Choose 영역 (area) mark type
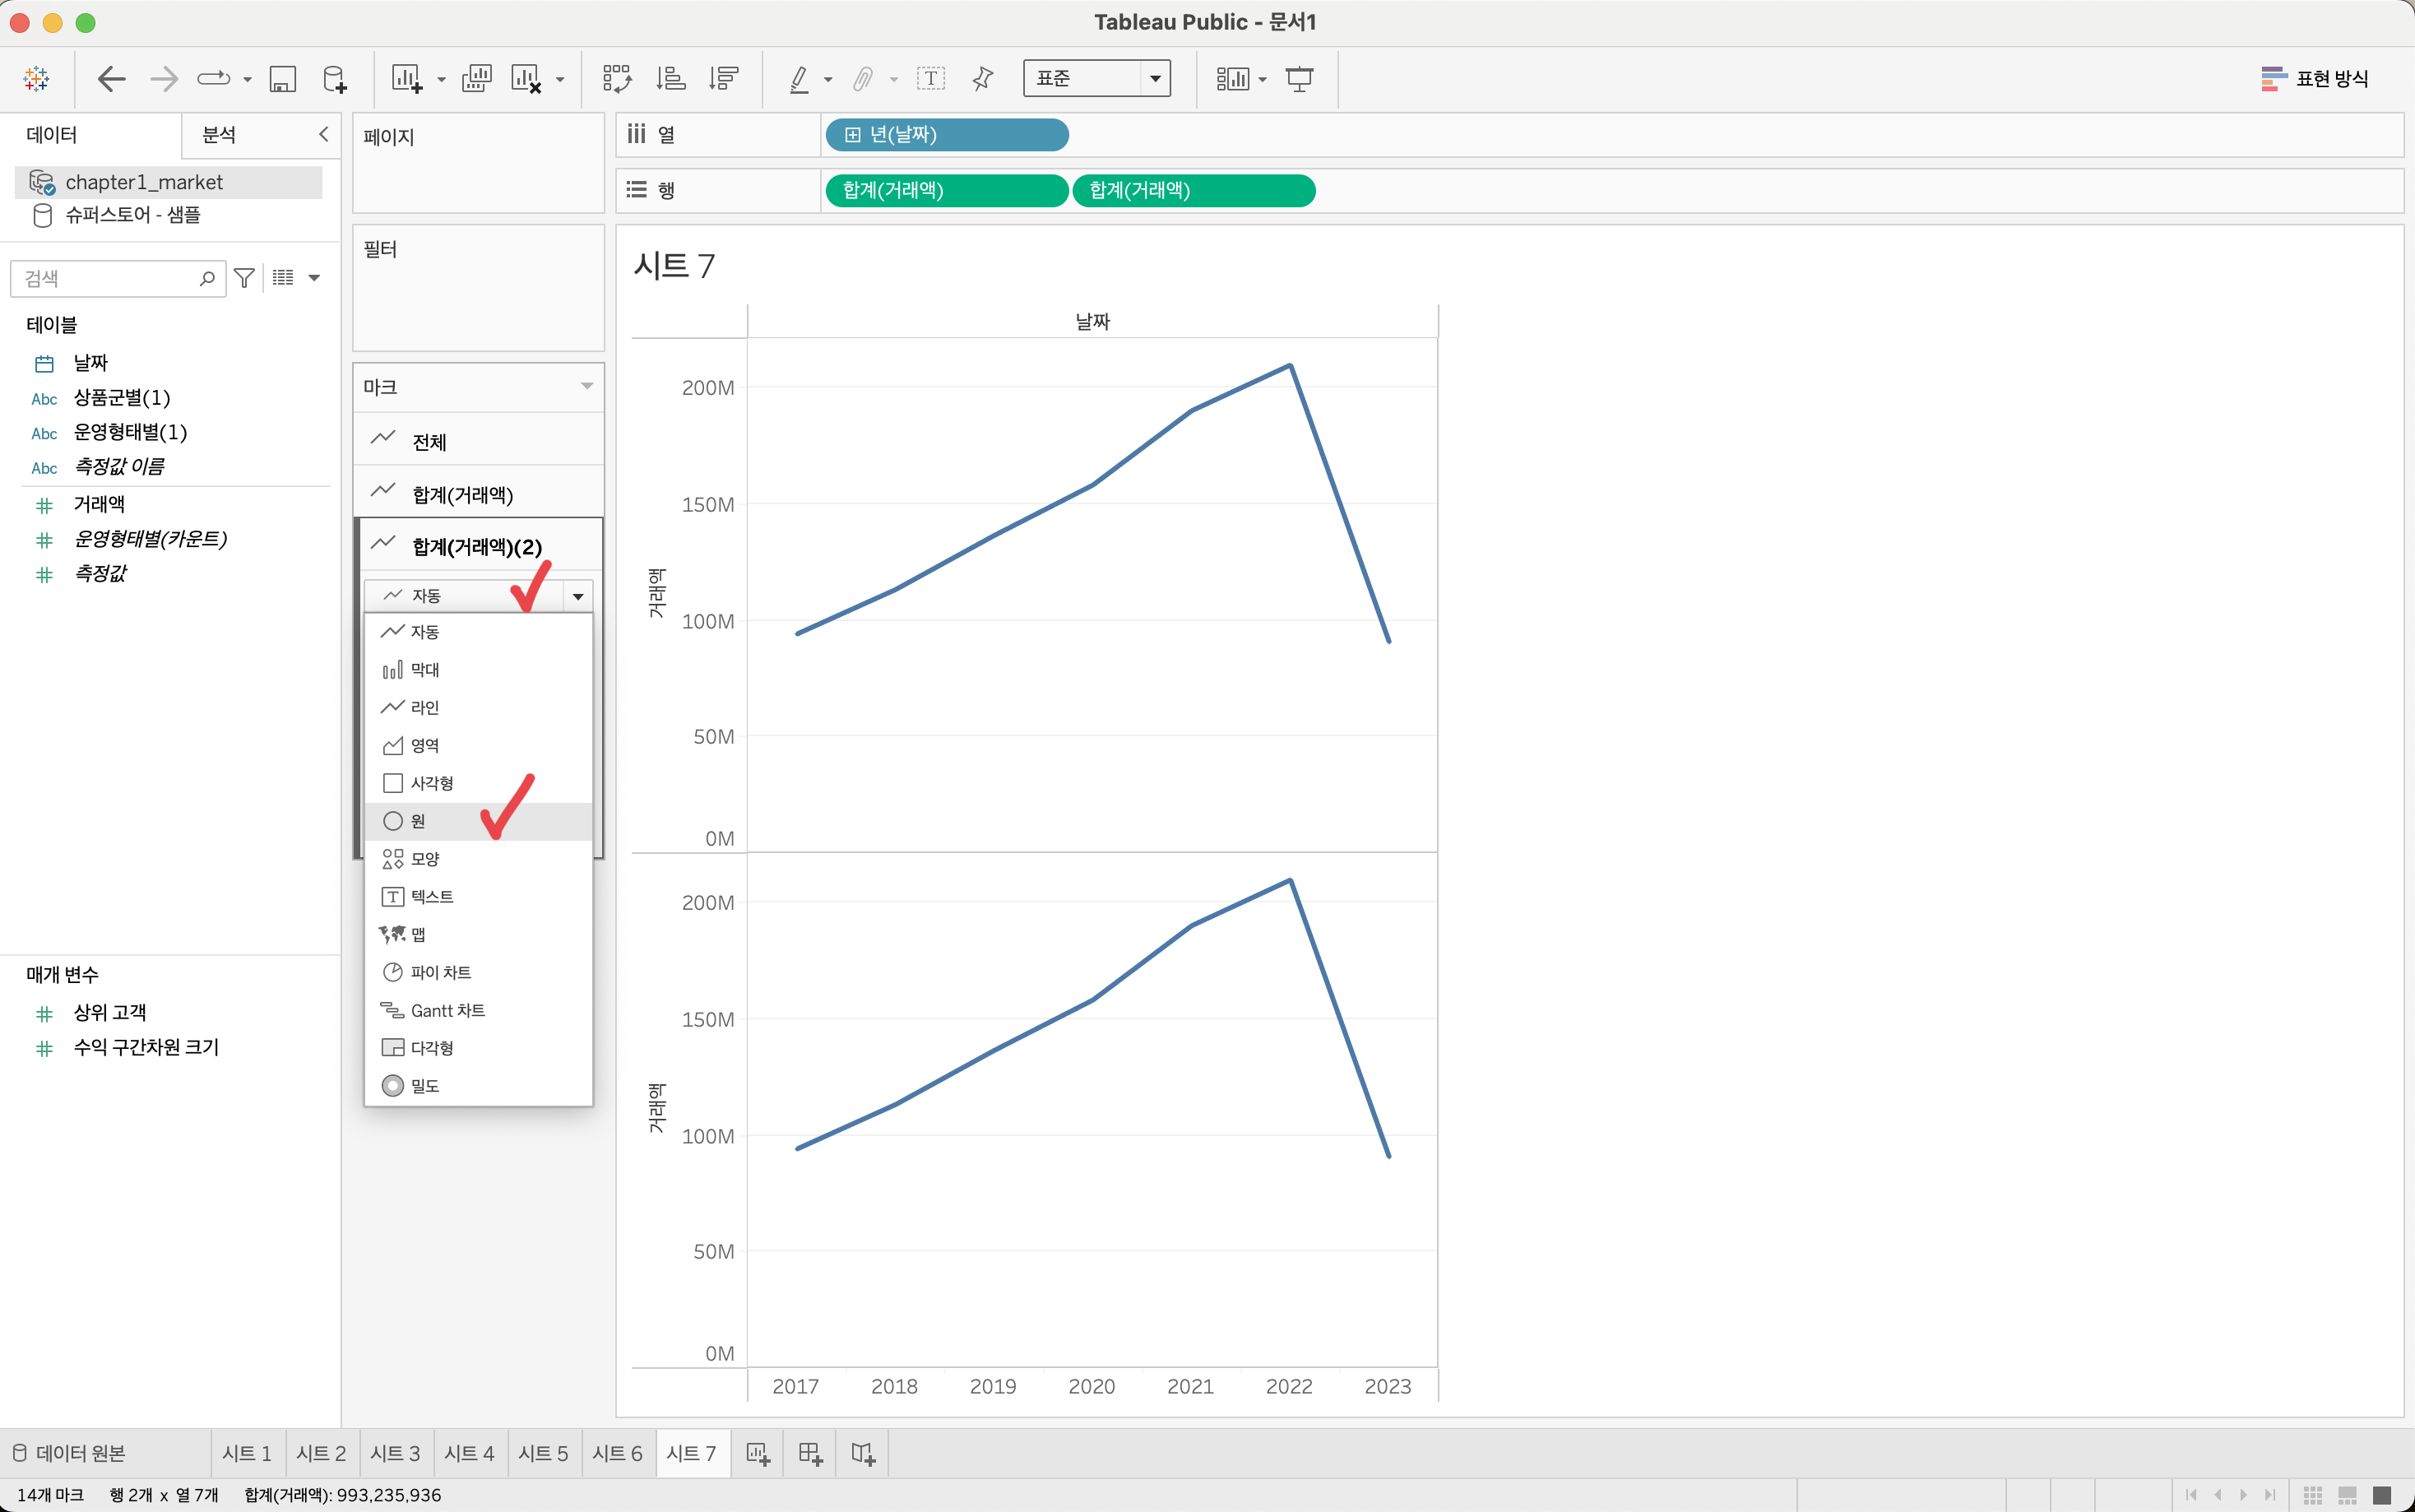The height and width of the screenshot is (1512, 2415). tap(424, 745)
